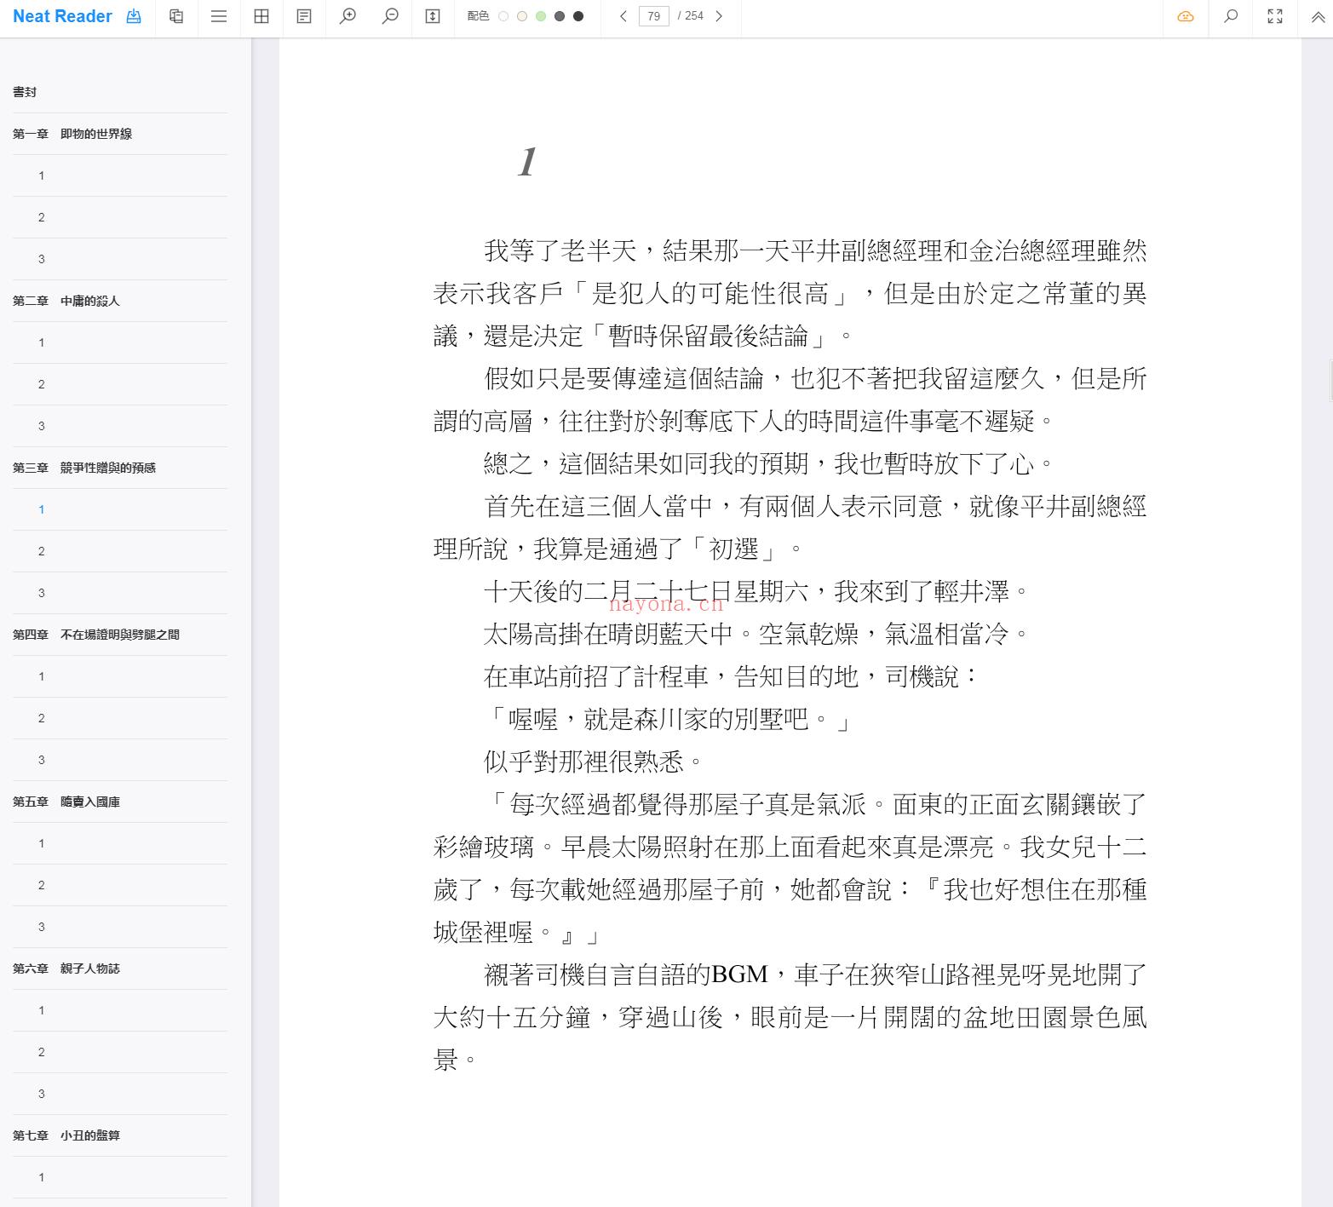Open 第五章 贓賣入國庫 chapter
1333x1207 pixels.
click(x=120, y=802)
